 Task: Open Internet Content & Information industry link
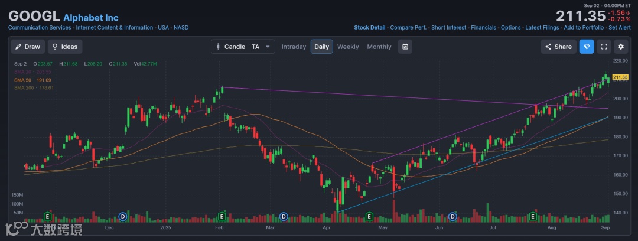coord(115,28)
